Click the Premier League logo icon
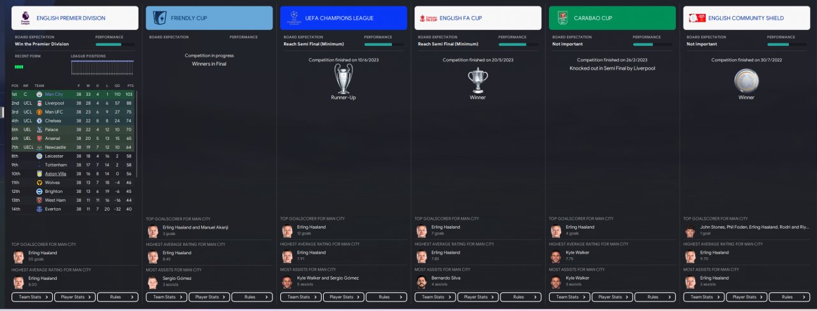Viewport: 817px width, 311px height. (26, 18)
